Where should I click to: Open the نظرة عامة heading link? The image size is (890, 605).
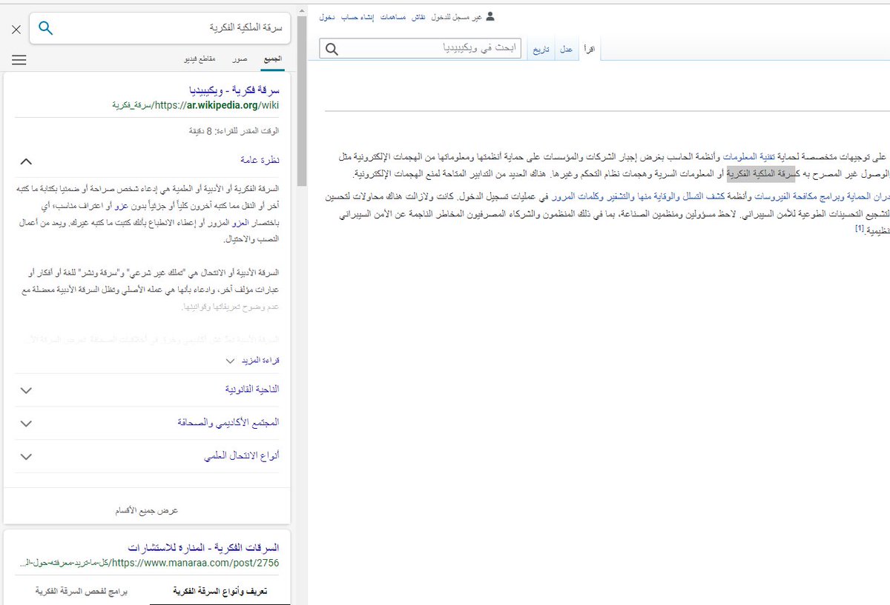(x=260, y=160)
